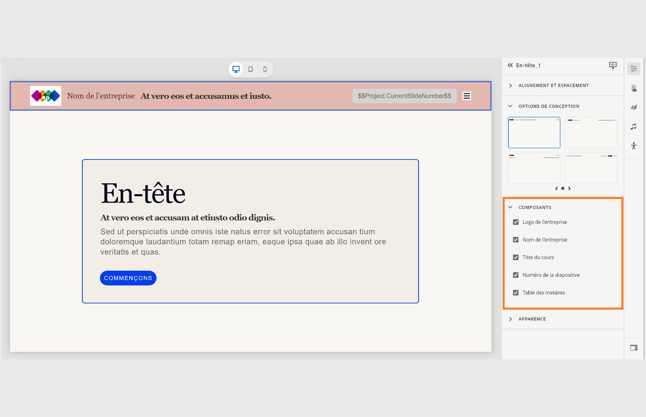Screen dimensions: 646x417
Task: Select the accessibility panel icon
Action: click(633, 146)
